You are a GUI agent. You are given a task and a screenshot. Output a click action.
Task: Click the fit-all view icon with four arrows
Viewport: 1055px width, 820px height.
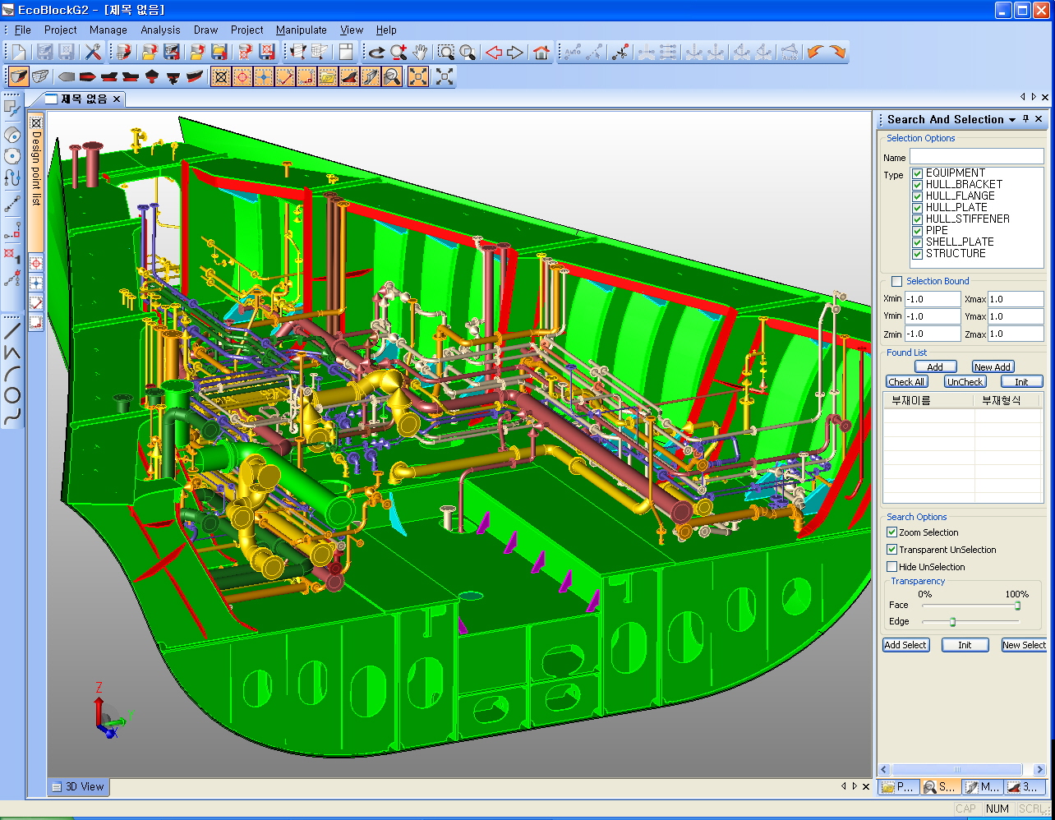coord(418,76)
